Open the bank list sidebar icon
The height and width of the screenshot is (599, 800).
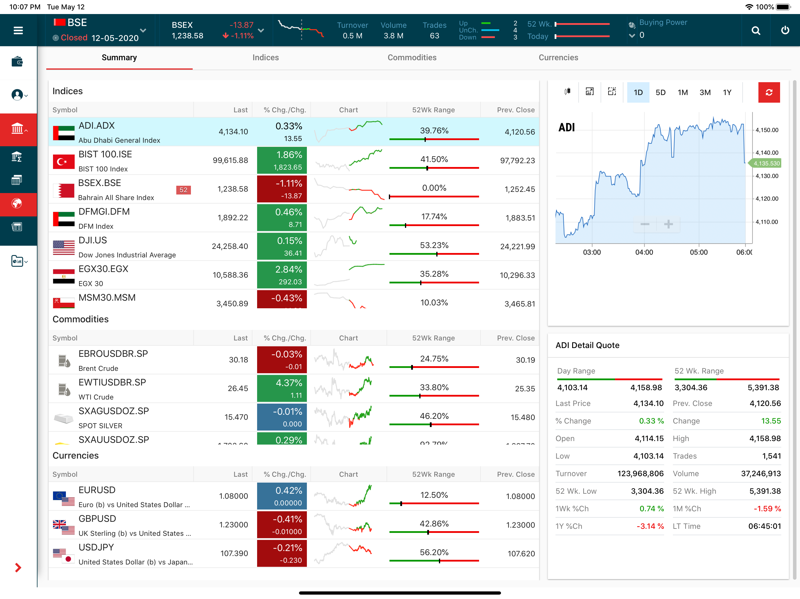[17, 156]
